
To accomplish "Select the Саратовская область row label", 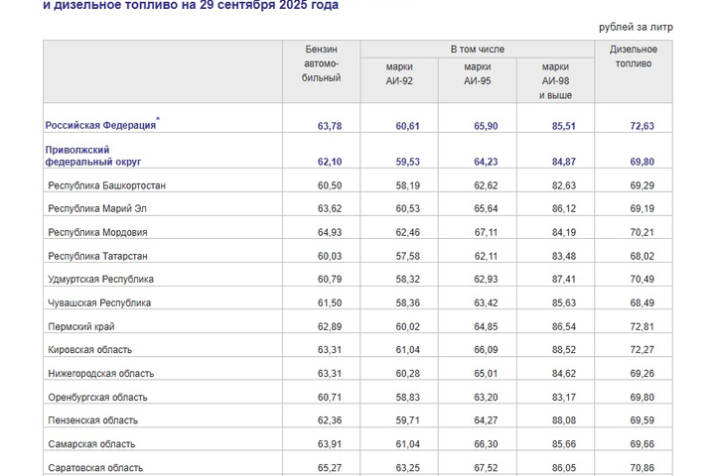I will click(x=95, y=468).
